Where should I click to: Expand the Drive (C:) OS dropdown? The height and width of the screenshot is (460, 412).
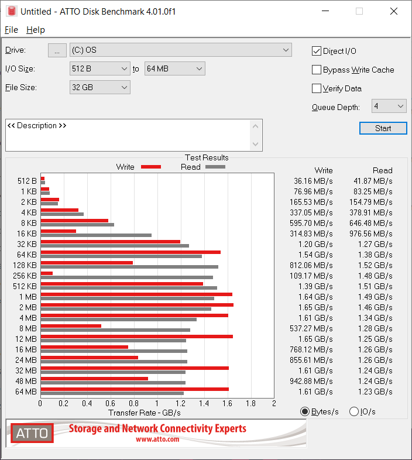180,50
